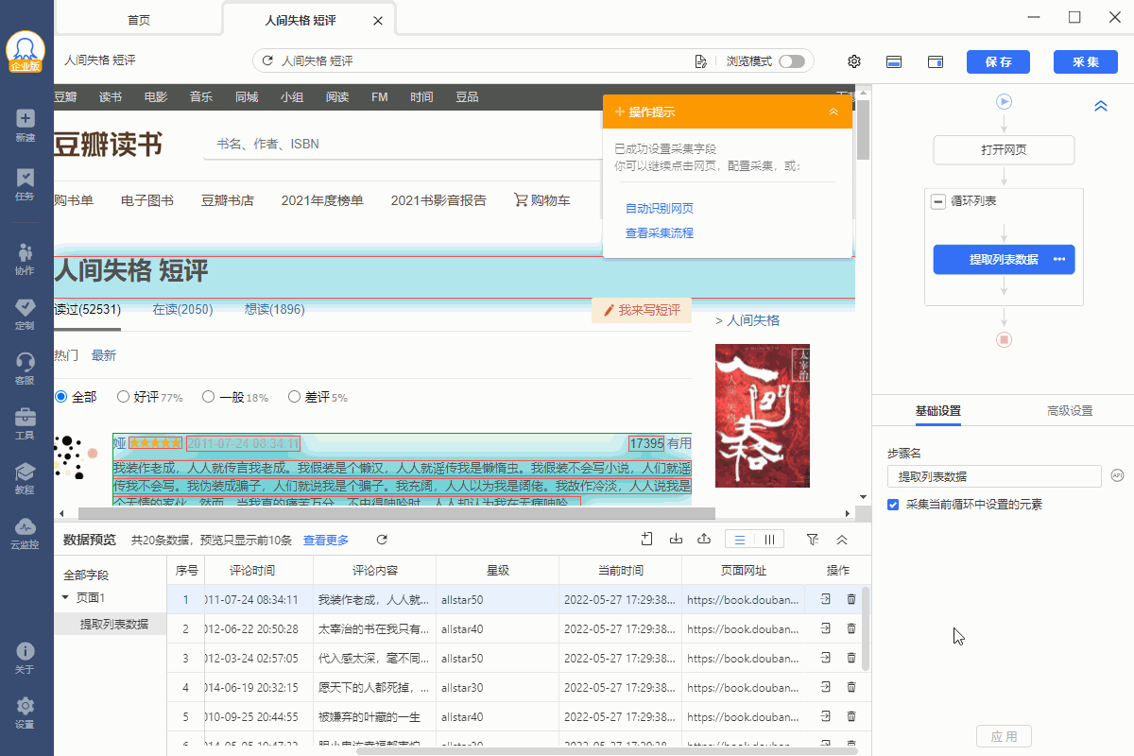Toggle the right panel layout icon

(x=936, y=61)
